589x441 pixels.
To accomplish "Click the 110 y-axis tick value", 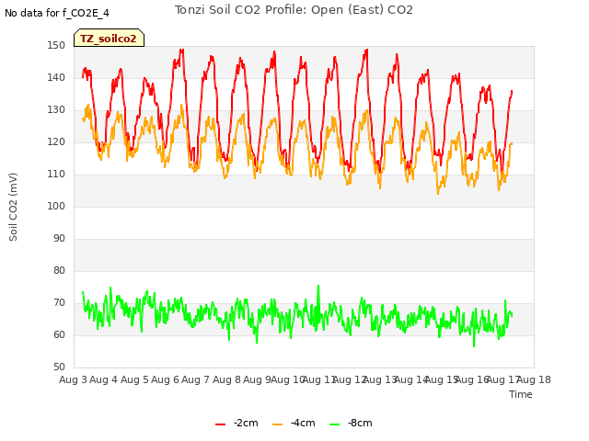I will (x=56, y=174).
